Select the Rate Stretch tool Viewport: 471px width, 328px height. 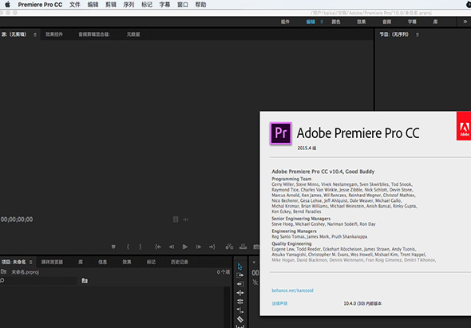click(240, 310)
